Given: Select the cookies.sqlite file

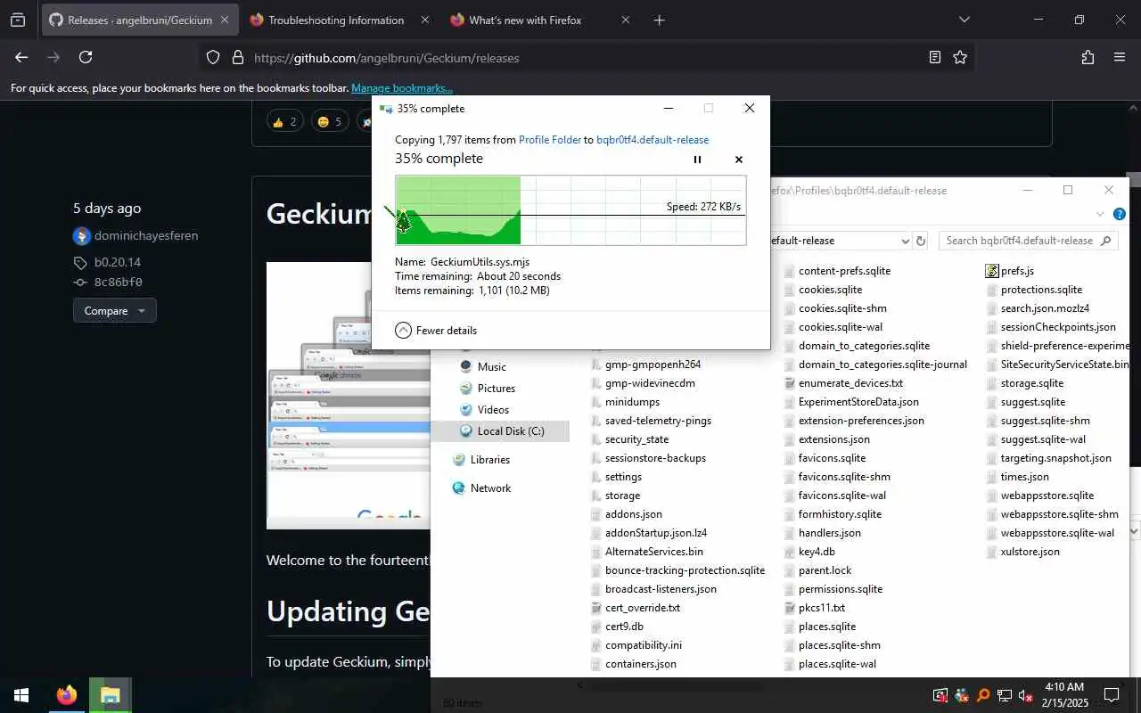Looking at the screenshot, I should 824,290.
